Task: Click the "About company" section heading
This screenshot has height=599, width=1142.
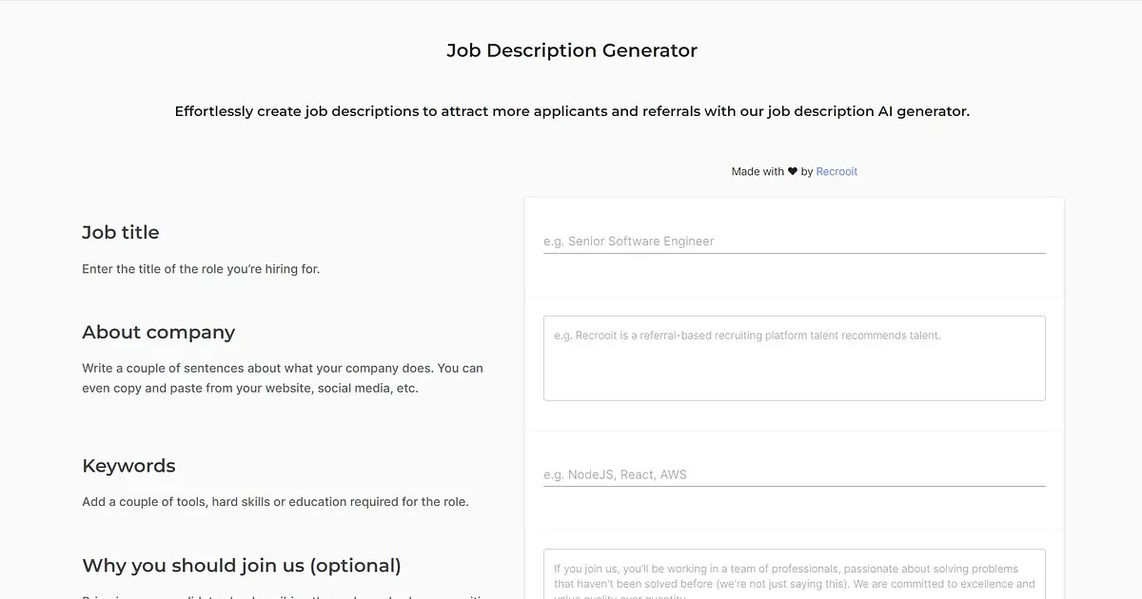Action: [158, 333]
